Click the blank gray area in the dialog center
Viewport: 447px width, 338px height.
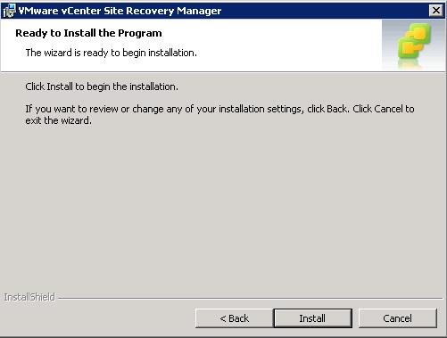coord(223,205)
